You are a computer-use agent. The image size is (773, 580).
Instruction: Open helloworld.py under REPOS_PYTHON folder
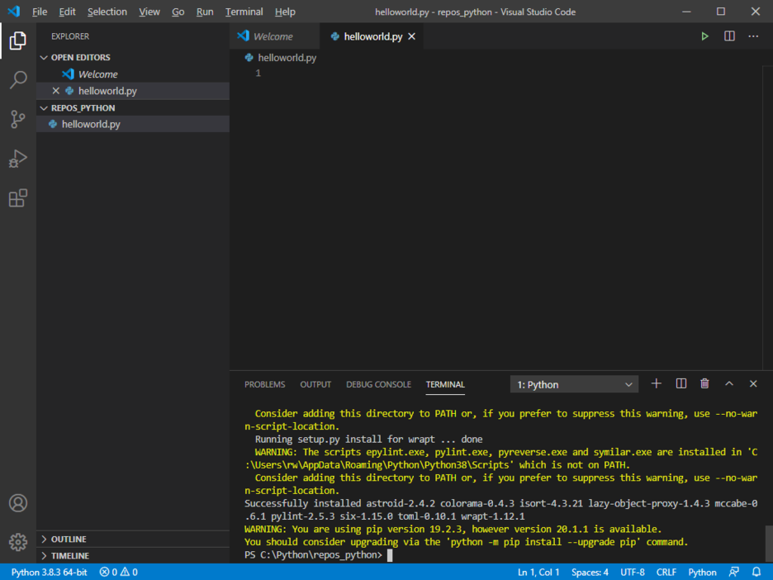133,124
